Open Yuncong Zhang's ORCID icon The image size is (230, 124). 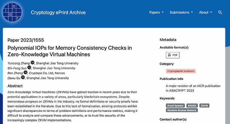(x=32, y=63)
